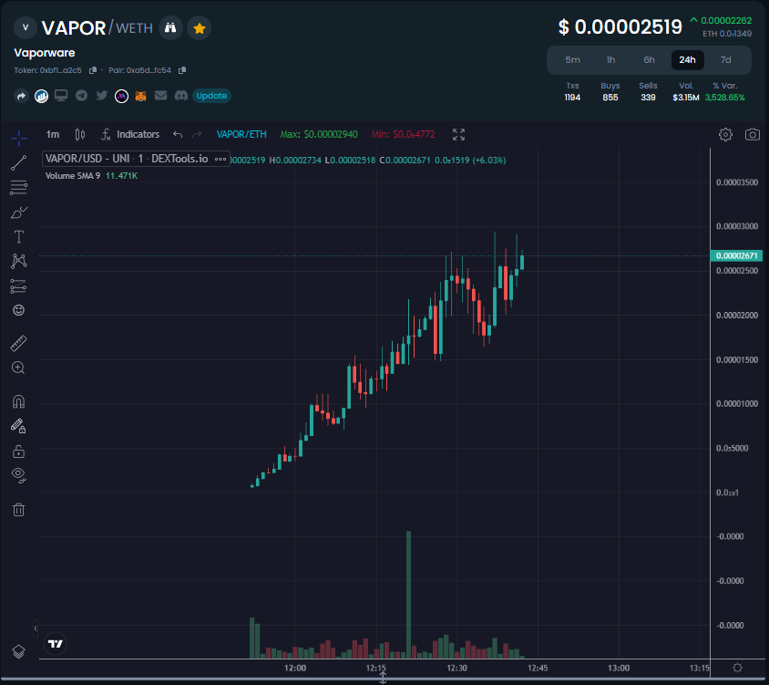Select the 1h timeframe tab
Screen dimensions: 769x685
[610, 60]
